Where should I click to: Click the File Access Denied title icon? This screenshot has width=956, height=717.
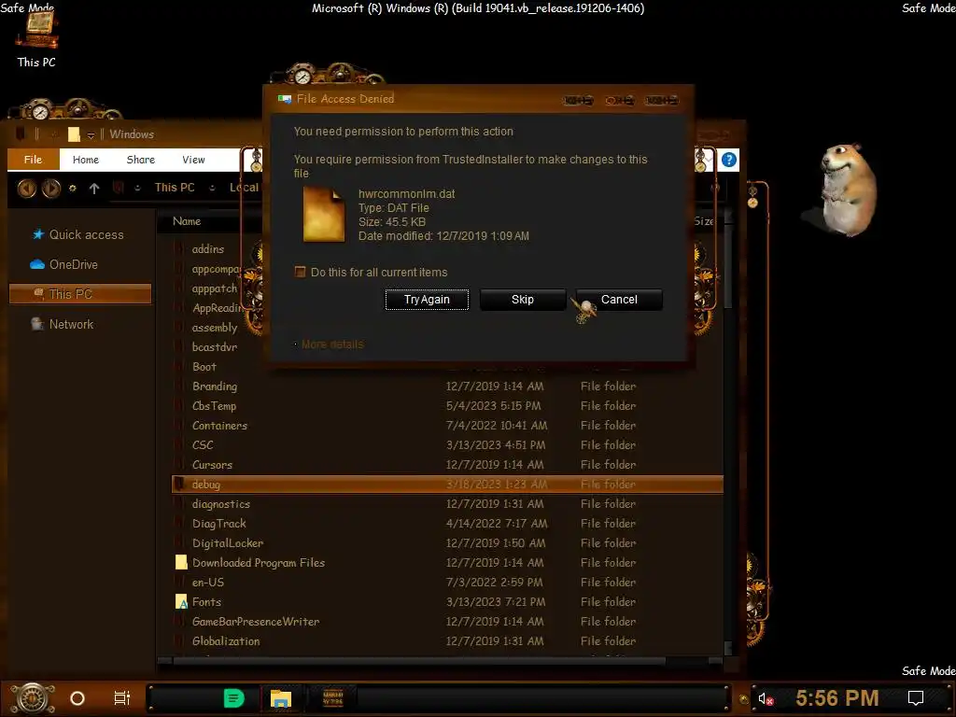click(284, 99)
